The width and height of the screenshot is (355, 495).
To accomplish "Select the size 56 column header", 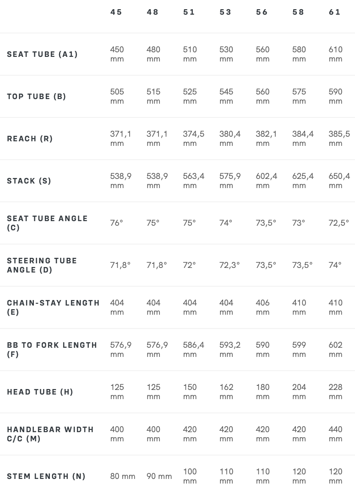I will (262, 12).
